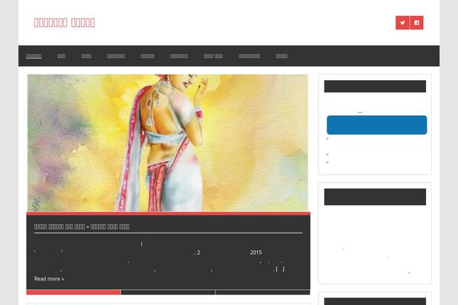Select the red active slide indicator segment

point(73,292)
